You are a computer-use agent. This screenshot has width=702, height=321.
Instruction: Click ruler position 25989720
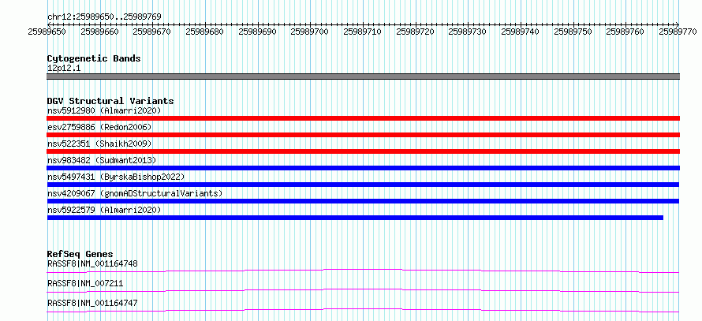(416, 32)
